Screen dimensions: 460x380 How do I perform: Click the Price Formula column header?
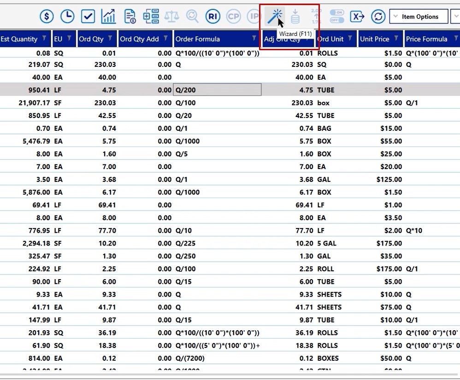point(426,39)
